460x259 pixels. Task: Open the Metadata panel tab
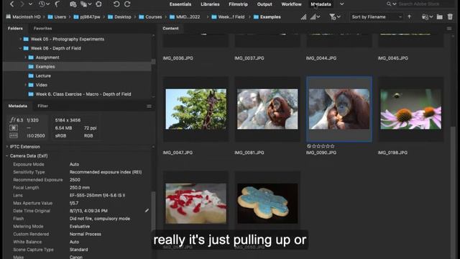click(17, 106)
